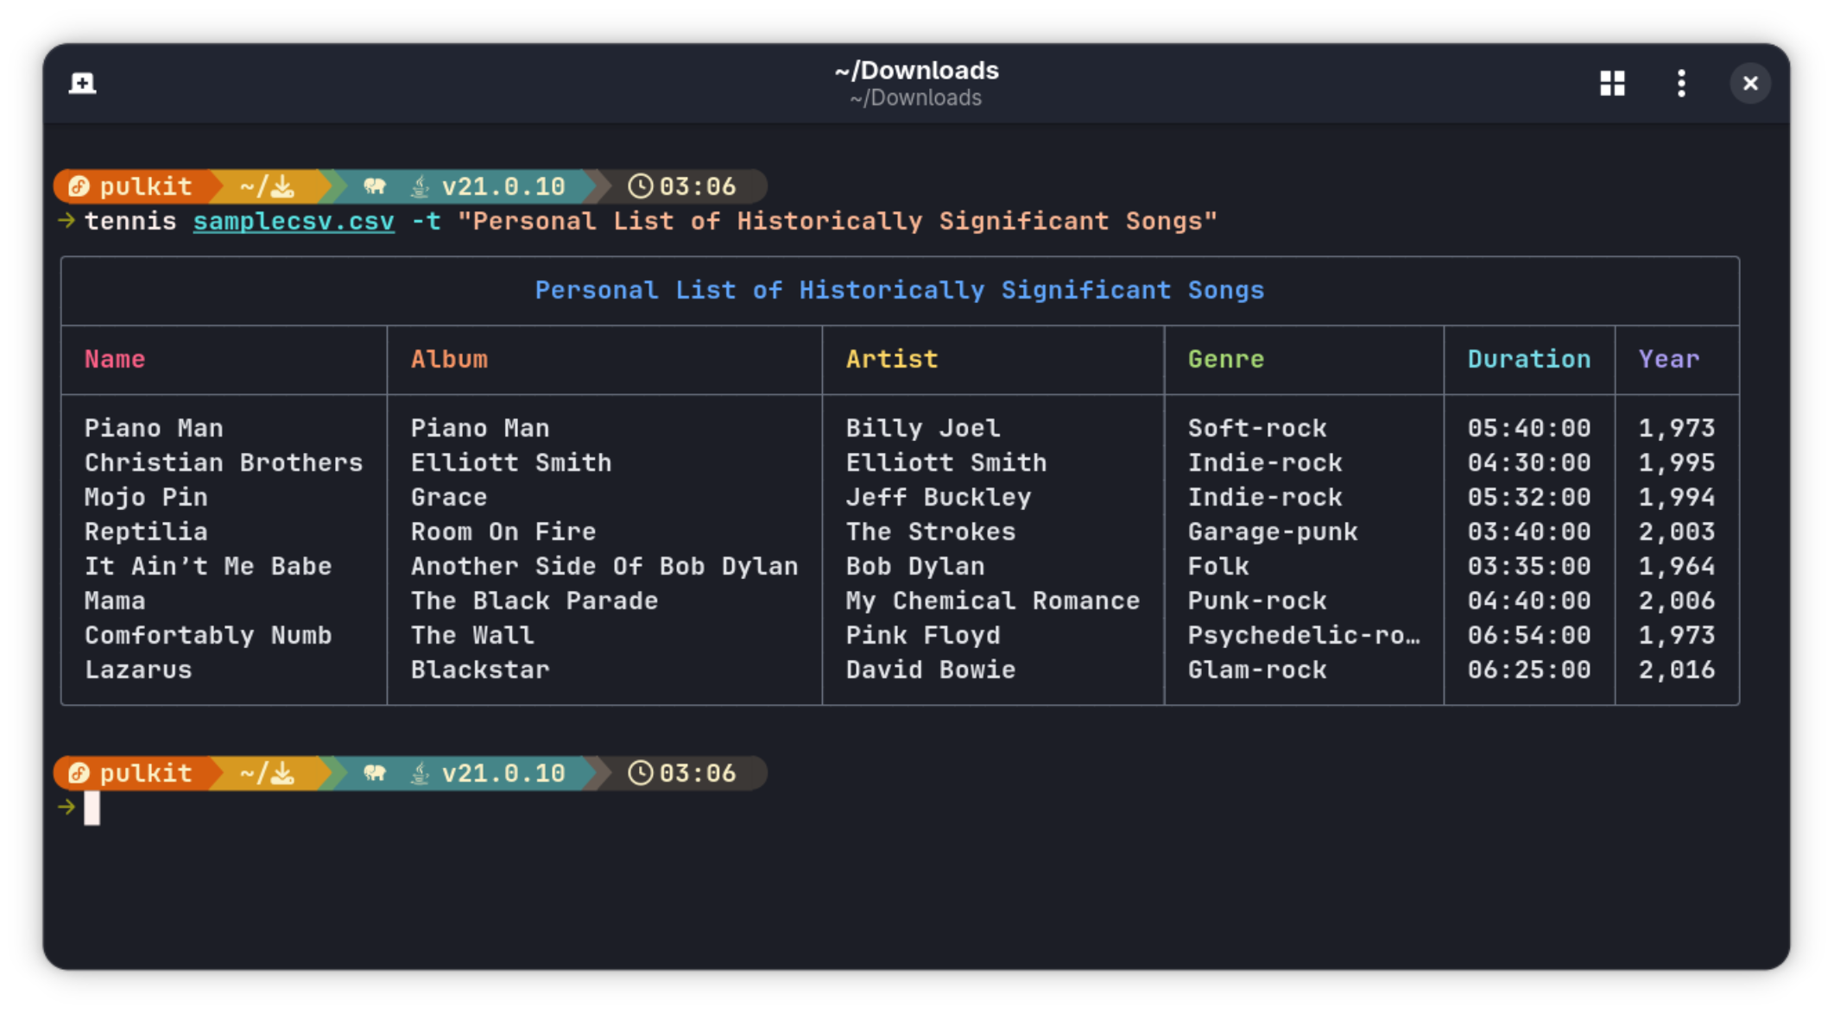Click the Genre column header
1834x1013 pixels.
pos(1225,359)
